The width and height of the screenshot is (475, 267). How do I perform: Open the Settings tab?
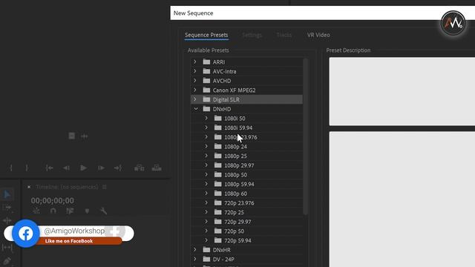(252, 35)
